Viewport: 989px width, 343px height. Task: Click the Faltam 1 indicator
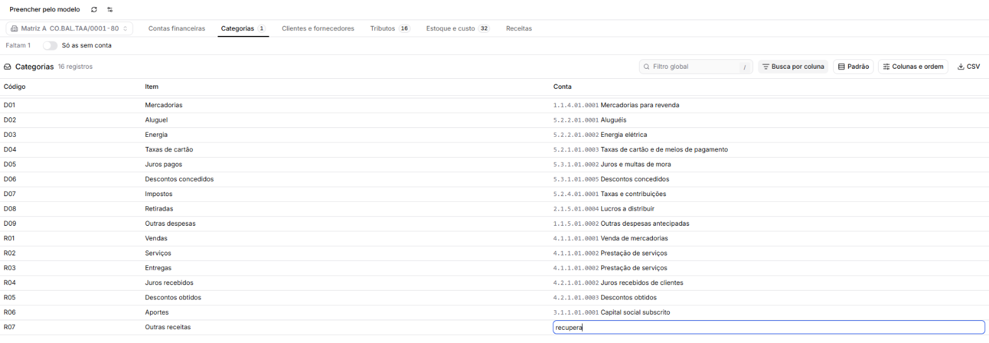tap(18, 45)
